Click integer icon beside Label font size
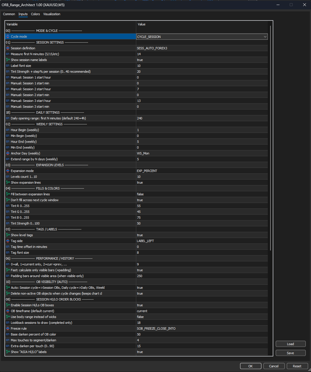 [8, 66]
